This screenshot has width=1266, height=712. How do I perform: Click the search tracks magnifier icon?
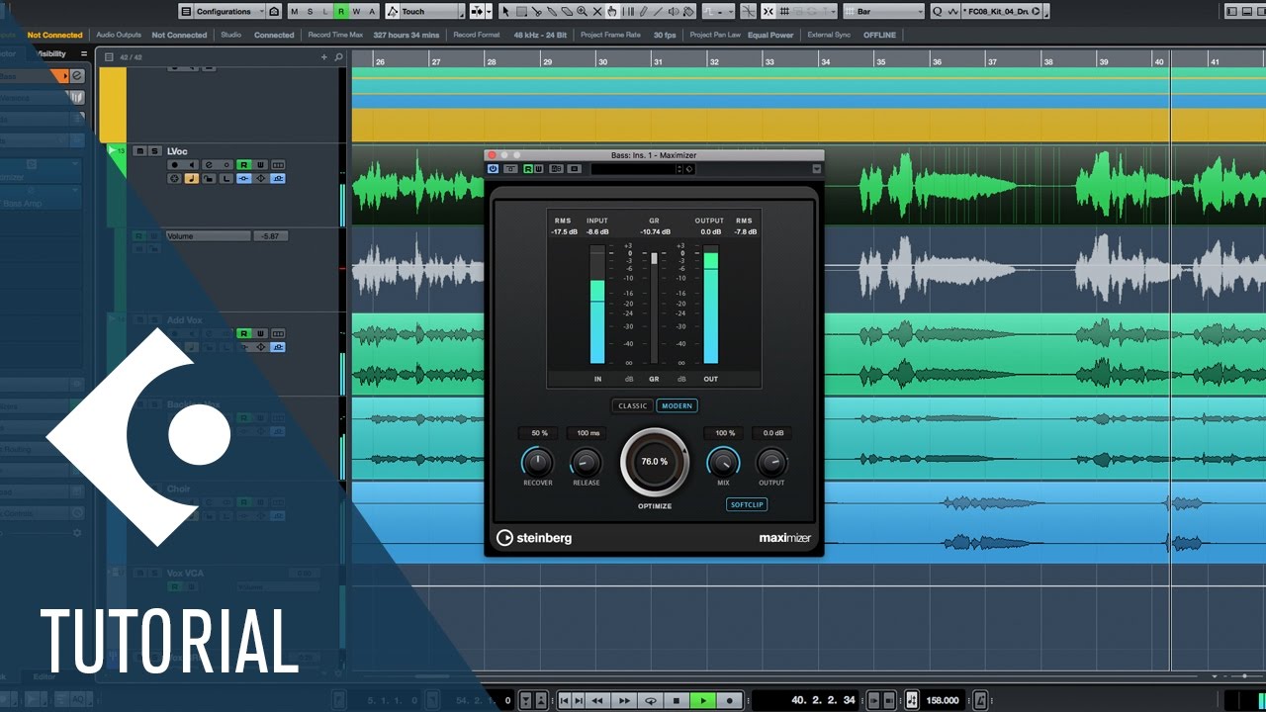pyautogui.click(x=339, y=57)
